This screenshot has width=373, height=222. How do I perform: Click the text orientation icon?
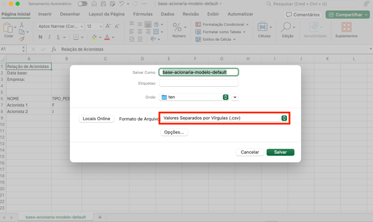(x=153, y=39)
